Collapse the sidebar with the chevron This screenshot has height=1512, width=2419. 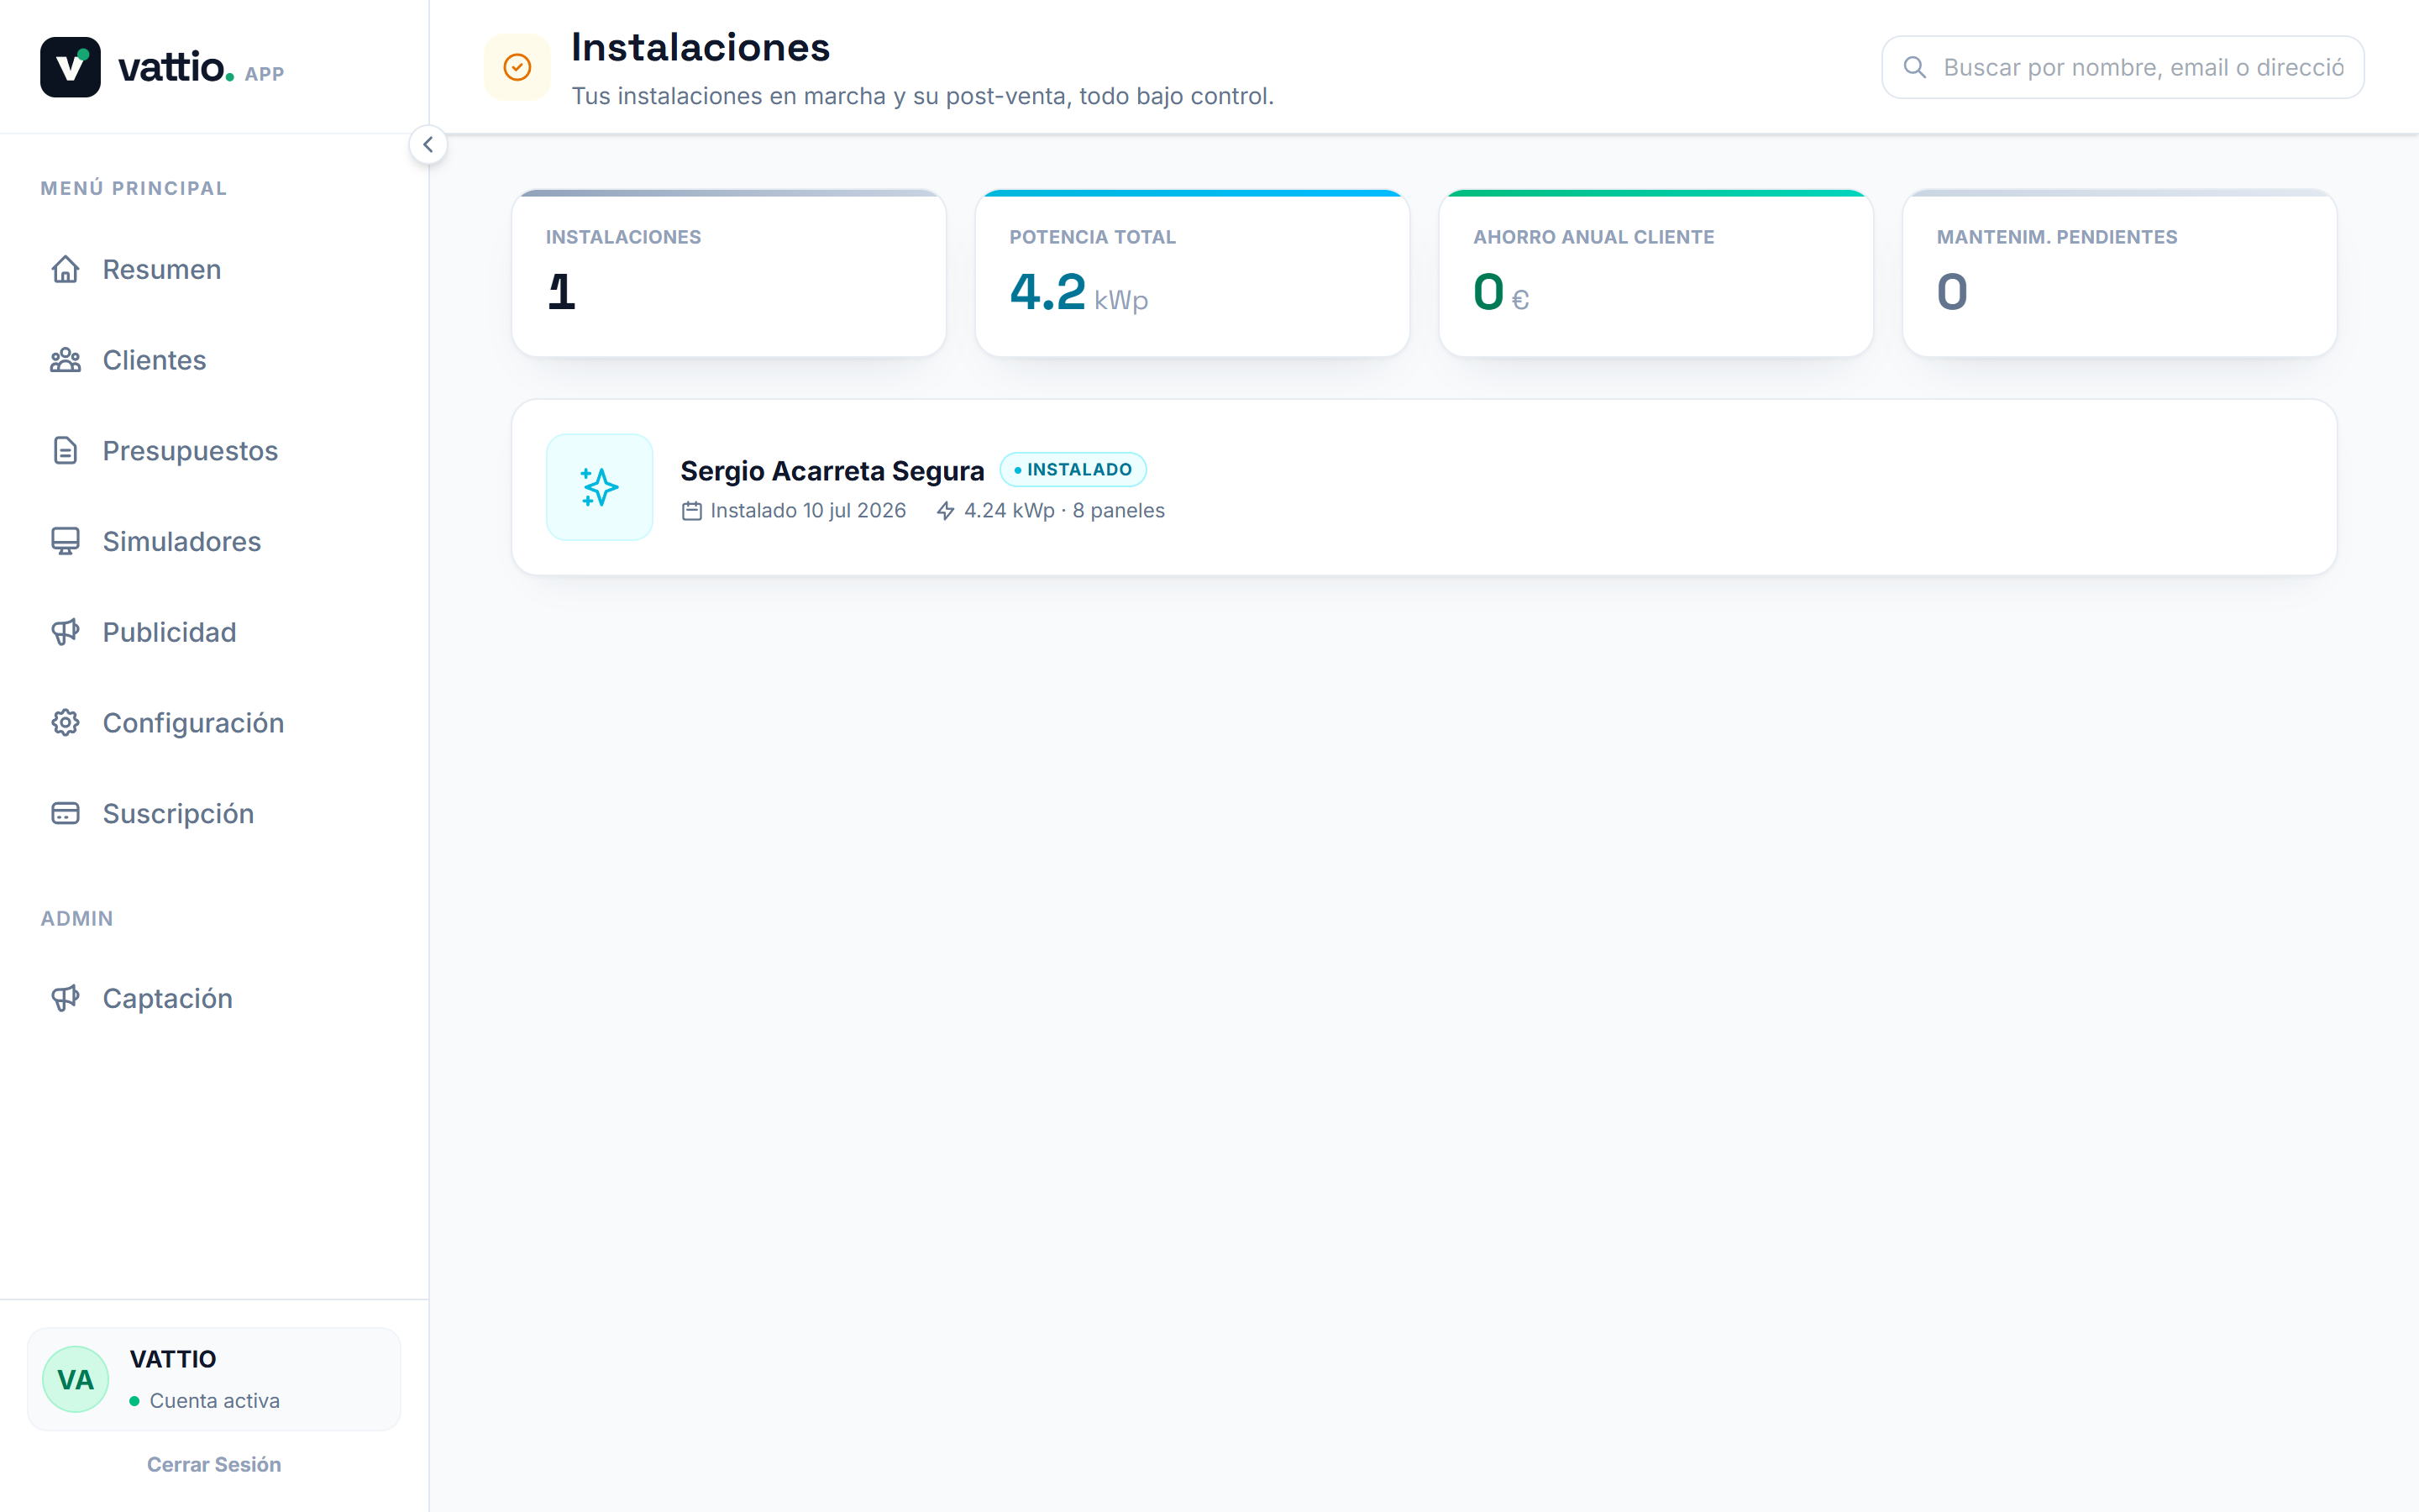(428, 145)
